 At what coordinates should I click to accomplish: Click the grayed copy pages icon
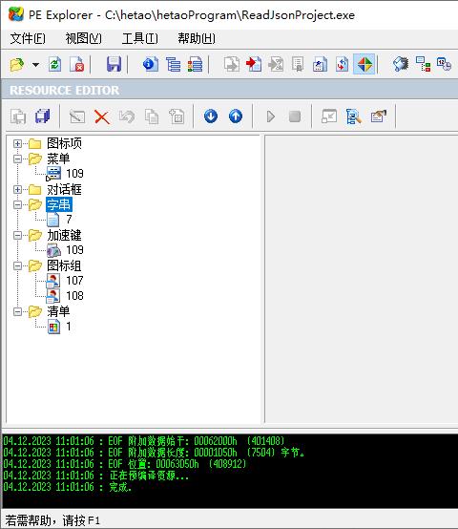click(152, 116)
